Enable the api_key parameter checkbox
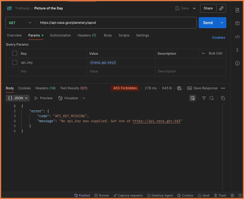Image resolution: width=244 pixels, height=199 pixels. tap(14, 62)
